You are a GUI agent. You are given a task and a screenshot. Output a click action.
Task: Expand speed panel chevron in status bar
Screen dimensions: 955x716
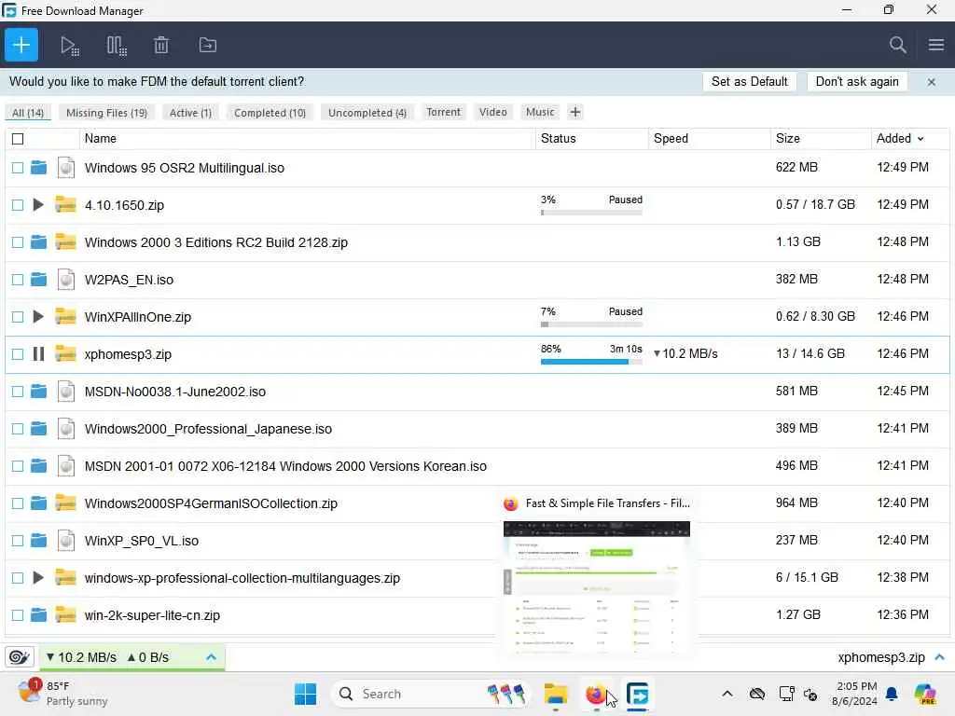pyautogui.click(x=211, y=657)
